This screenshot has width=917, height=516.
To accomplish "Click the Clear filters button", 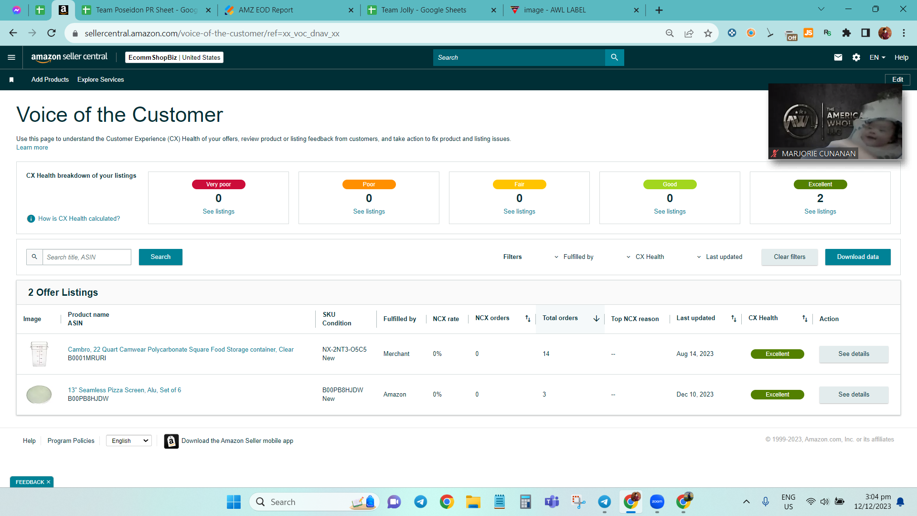I will 789,257.
